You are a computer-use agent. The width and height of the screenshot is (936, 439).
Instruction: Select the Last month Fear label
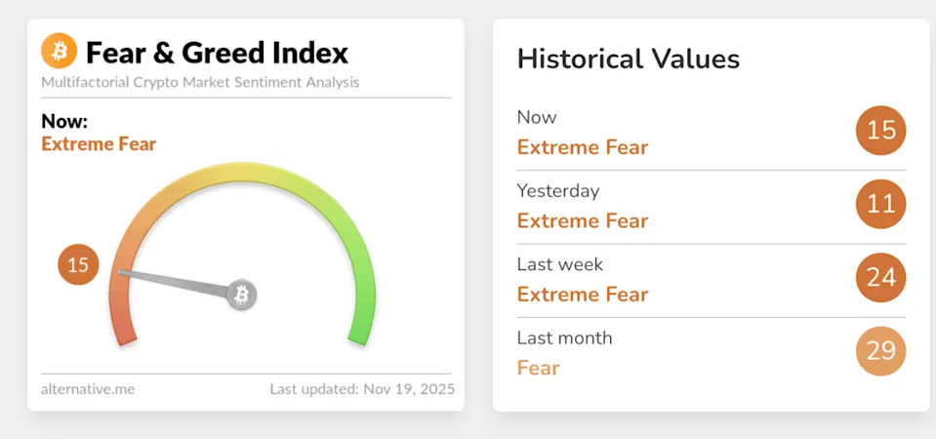538,368
